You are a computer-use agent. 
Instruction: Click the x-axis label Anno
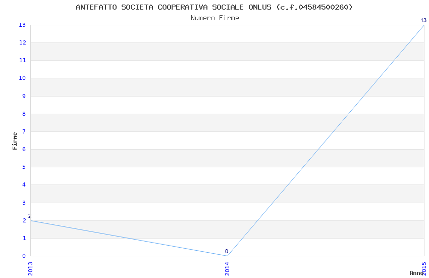coord(416,273)
